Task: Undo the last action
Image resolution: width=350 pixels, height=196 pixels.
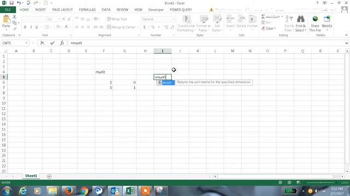Action: 19,3
